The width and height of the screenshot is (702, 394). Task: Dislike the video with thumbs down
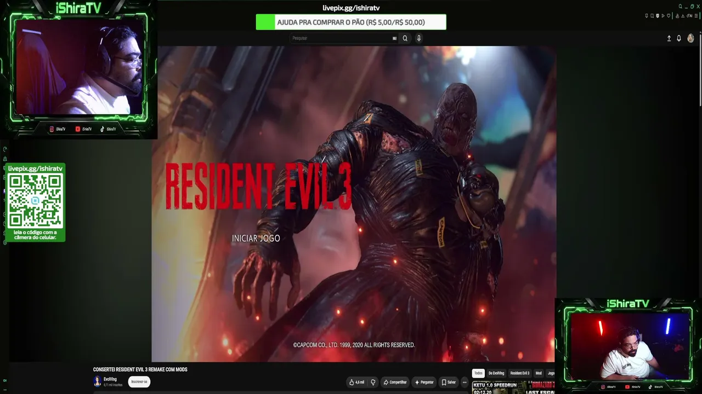[373, 383]
